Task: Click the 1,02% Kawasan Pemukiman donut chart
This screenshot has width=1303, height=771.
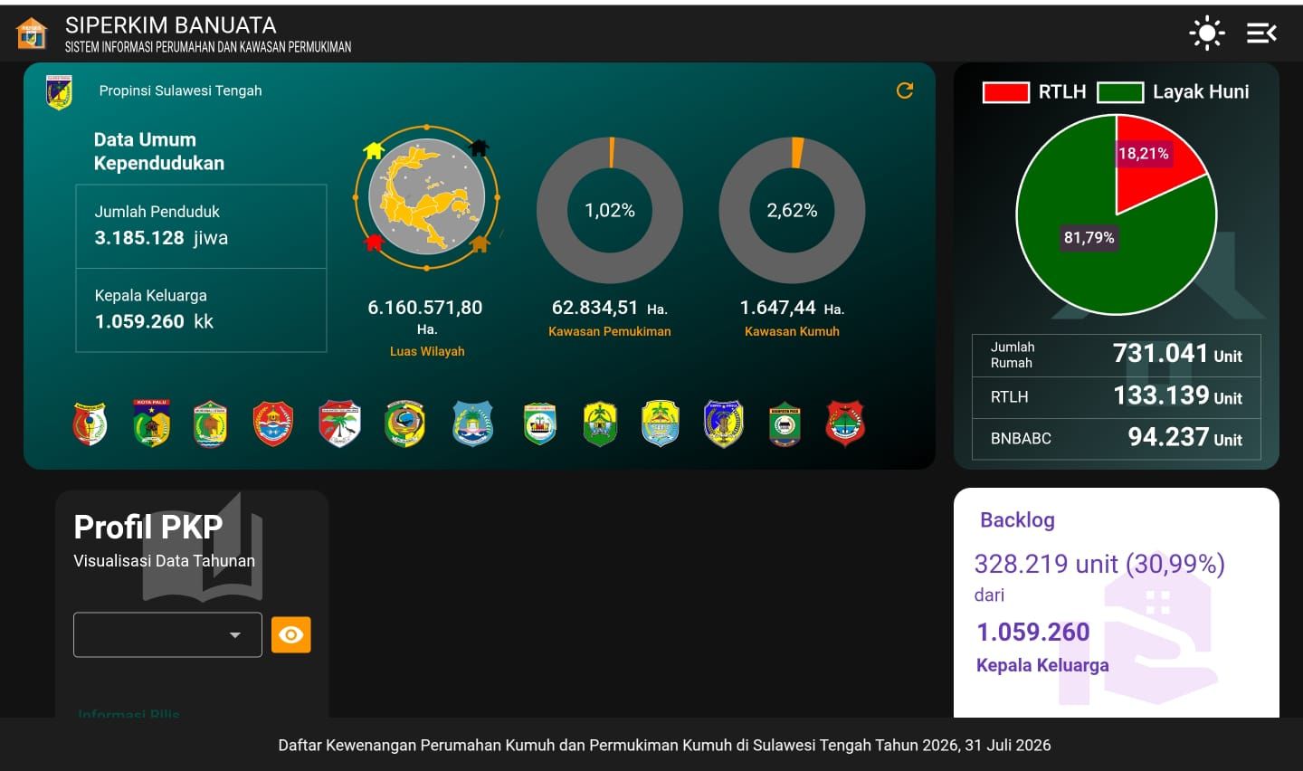Action: coord(610,210)
